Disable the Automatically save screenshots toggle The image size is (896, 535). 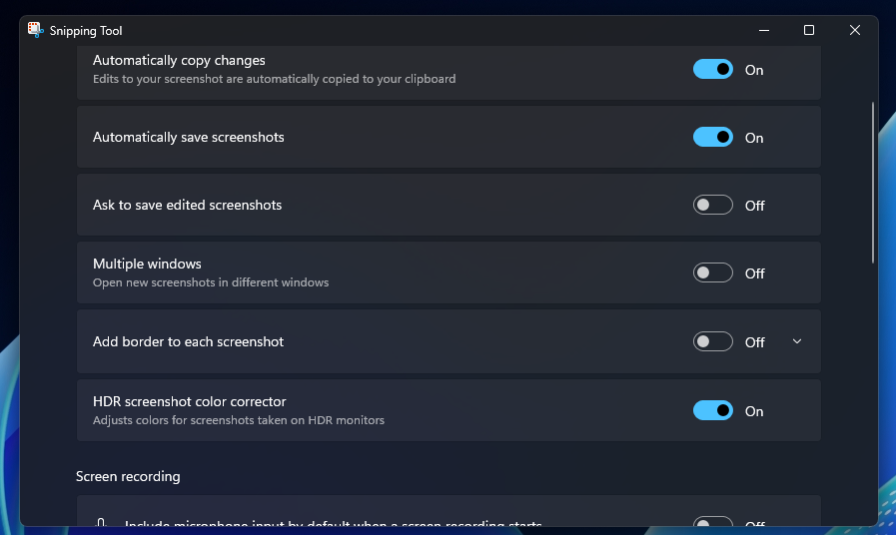[x=712, y=138]
